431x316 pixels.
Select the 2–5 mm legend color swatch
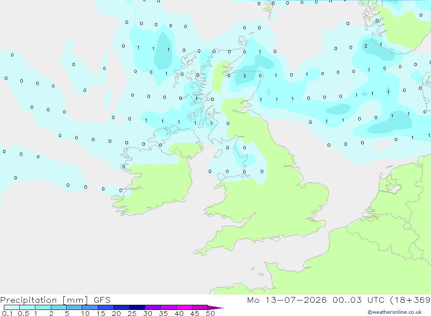(59, 307)
